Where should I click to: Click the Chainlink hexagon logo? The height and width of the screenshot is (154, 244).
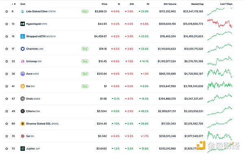point(22,49)
